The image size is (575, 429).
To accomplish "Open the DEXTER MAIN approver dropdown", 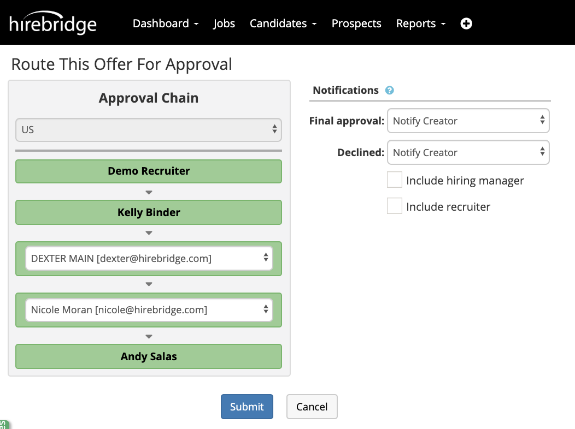I will pyautogui.click(x=149, y=258).
